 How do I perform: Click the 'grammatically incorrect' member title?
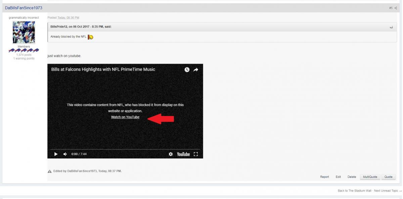[24, 17]
